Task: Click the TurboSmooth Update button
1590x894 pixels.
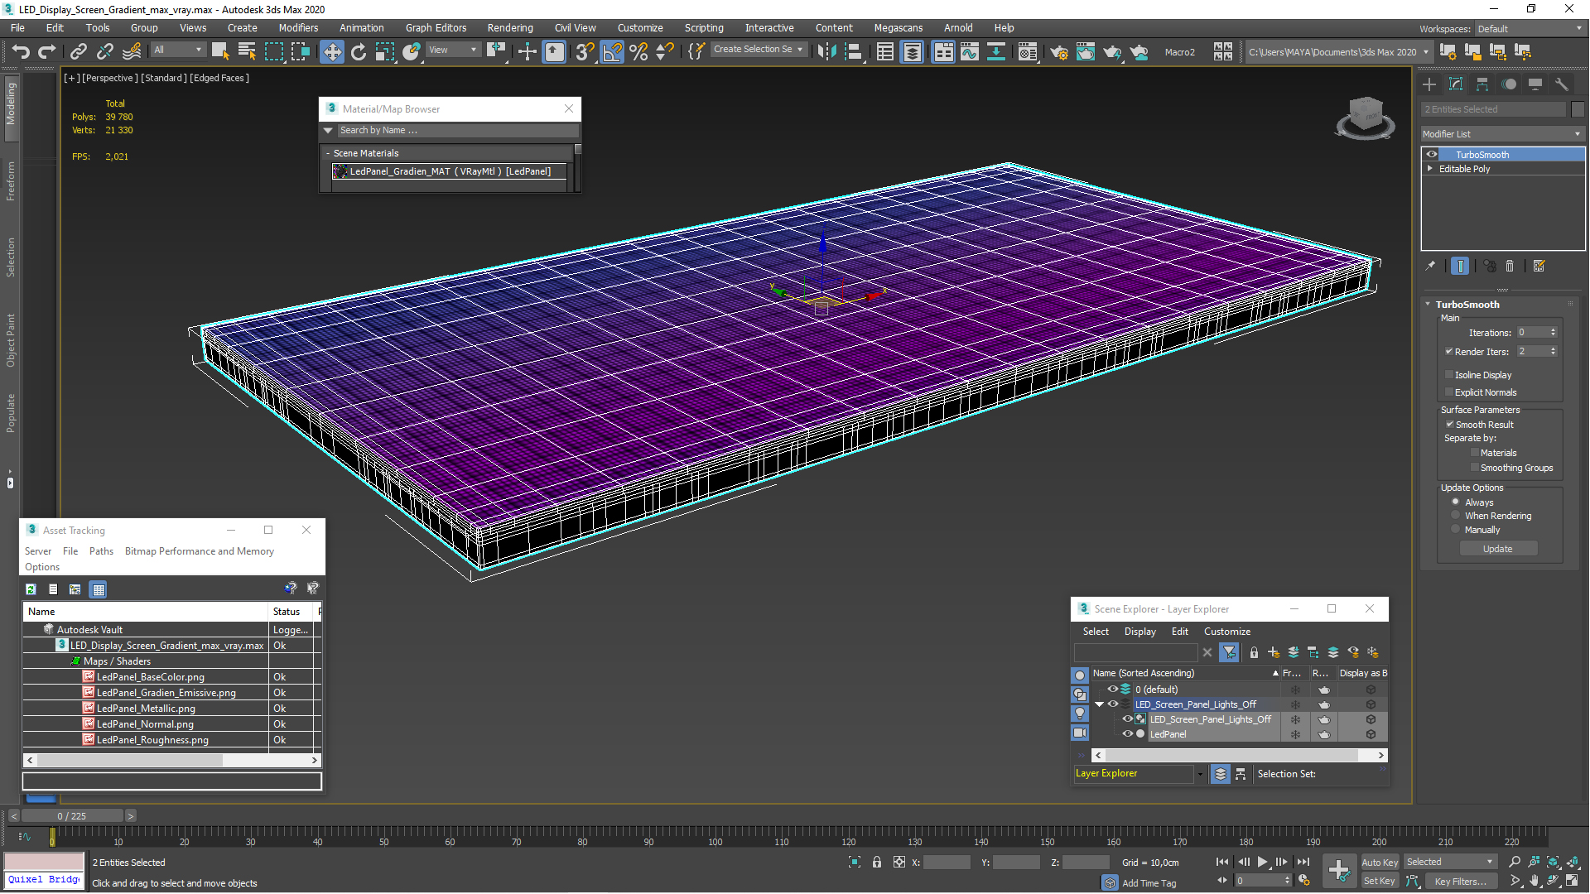Action: (x=1497, y=549)
